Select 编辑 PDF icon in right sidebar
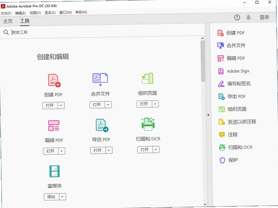The height and width of the screenshot is (208, 278). tap(221, 58)
